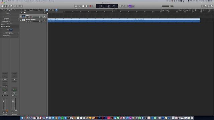The height and width of the screenshot is (120, 214).
Task: Toggle the Show Automation button
Action: point(50,10)
